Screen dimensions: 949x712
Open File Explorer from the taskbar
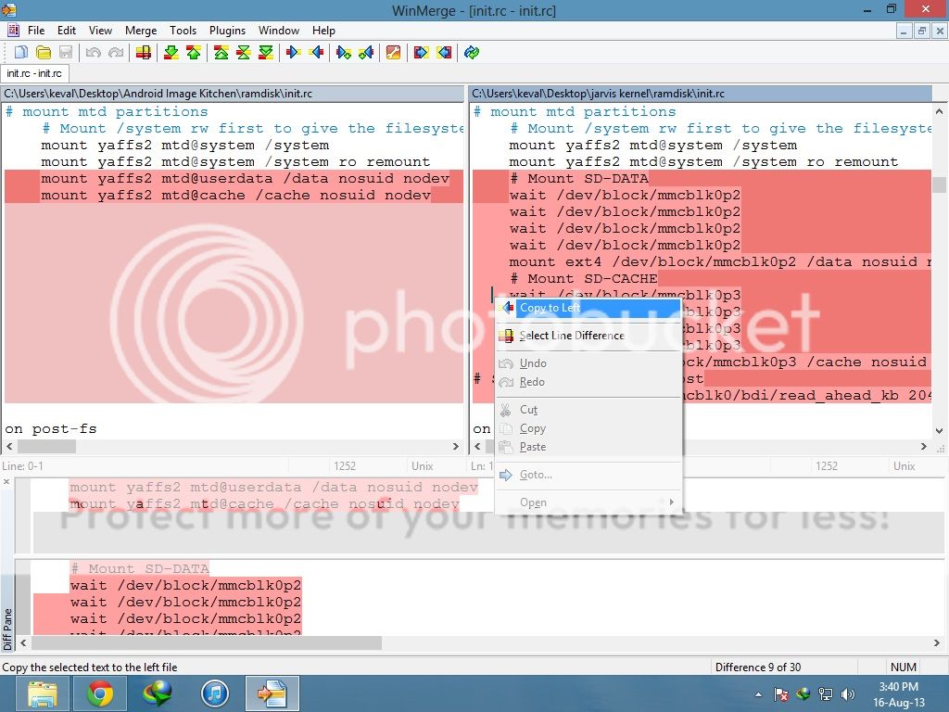(43, 693)
